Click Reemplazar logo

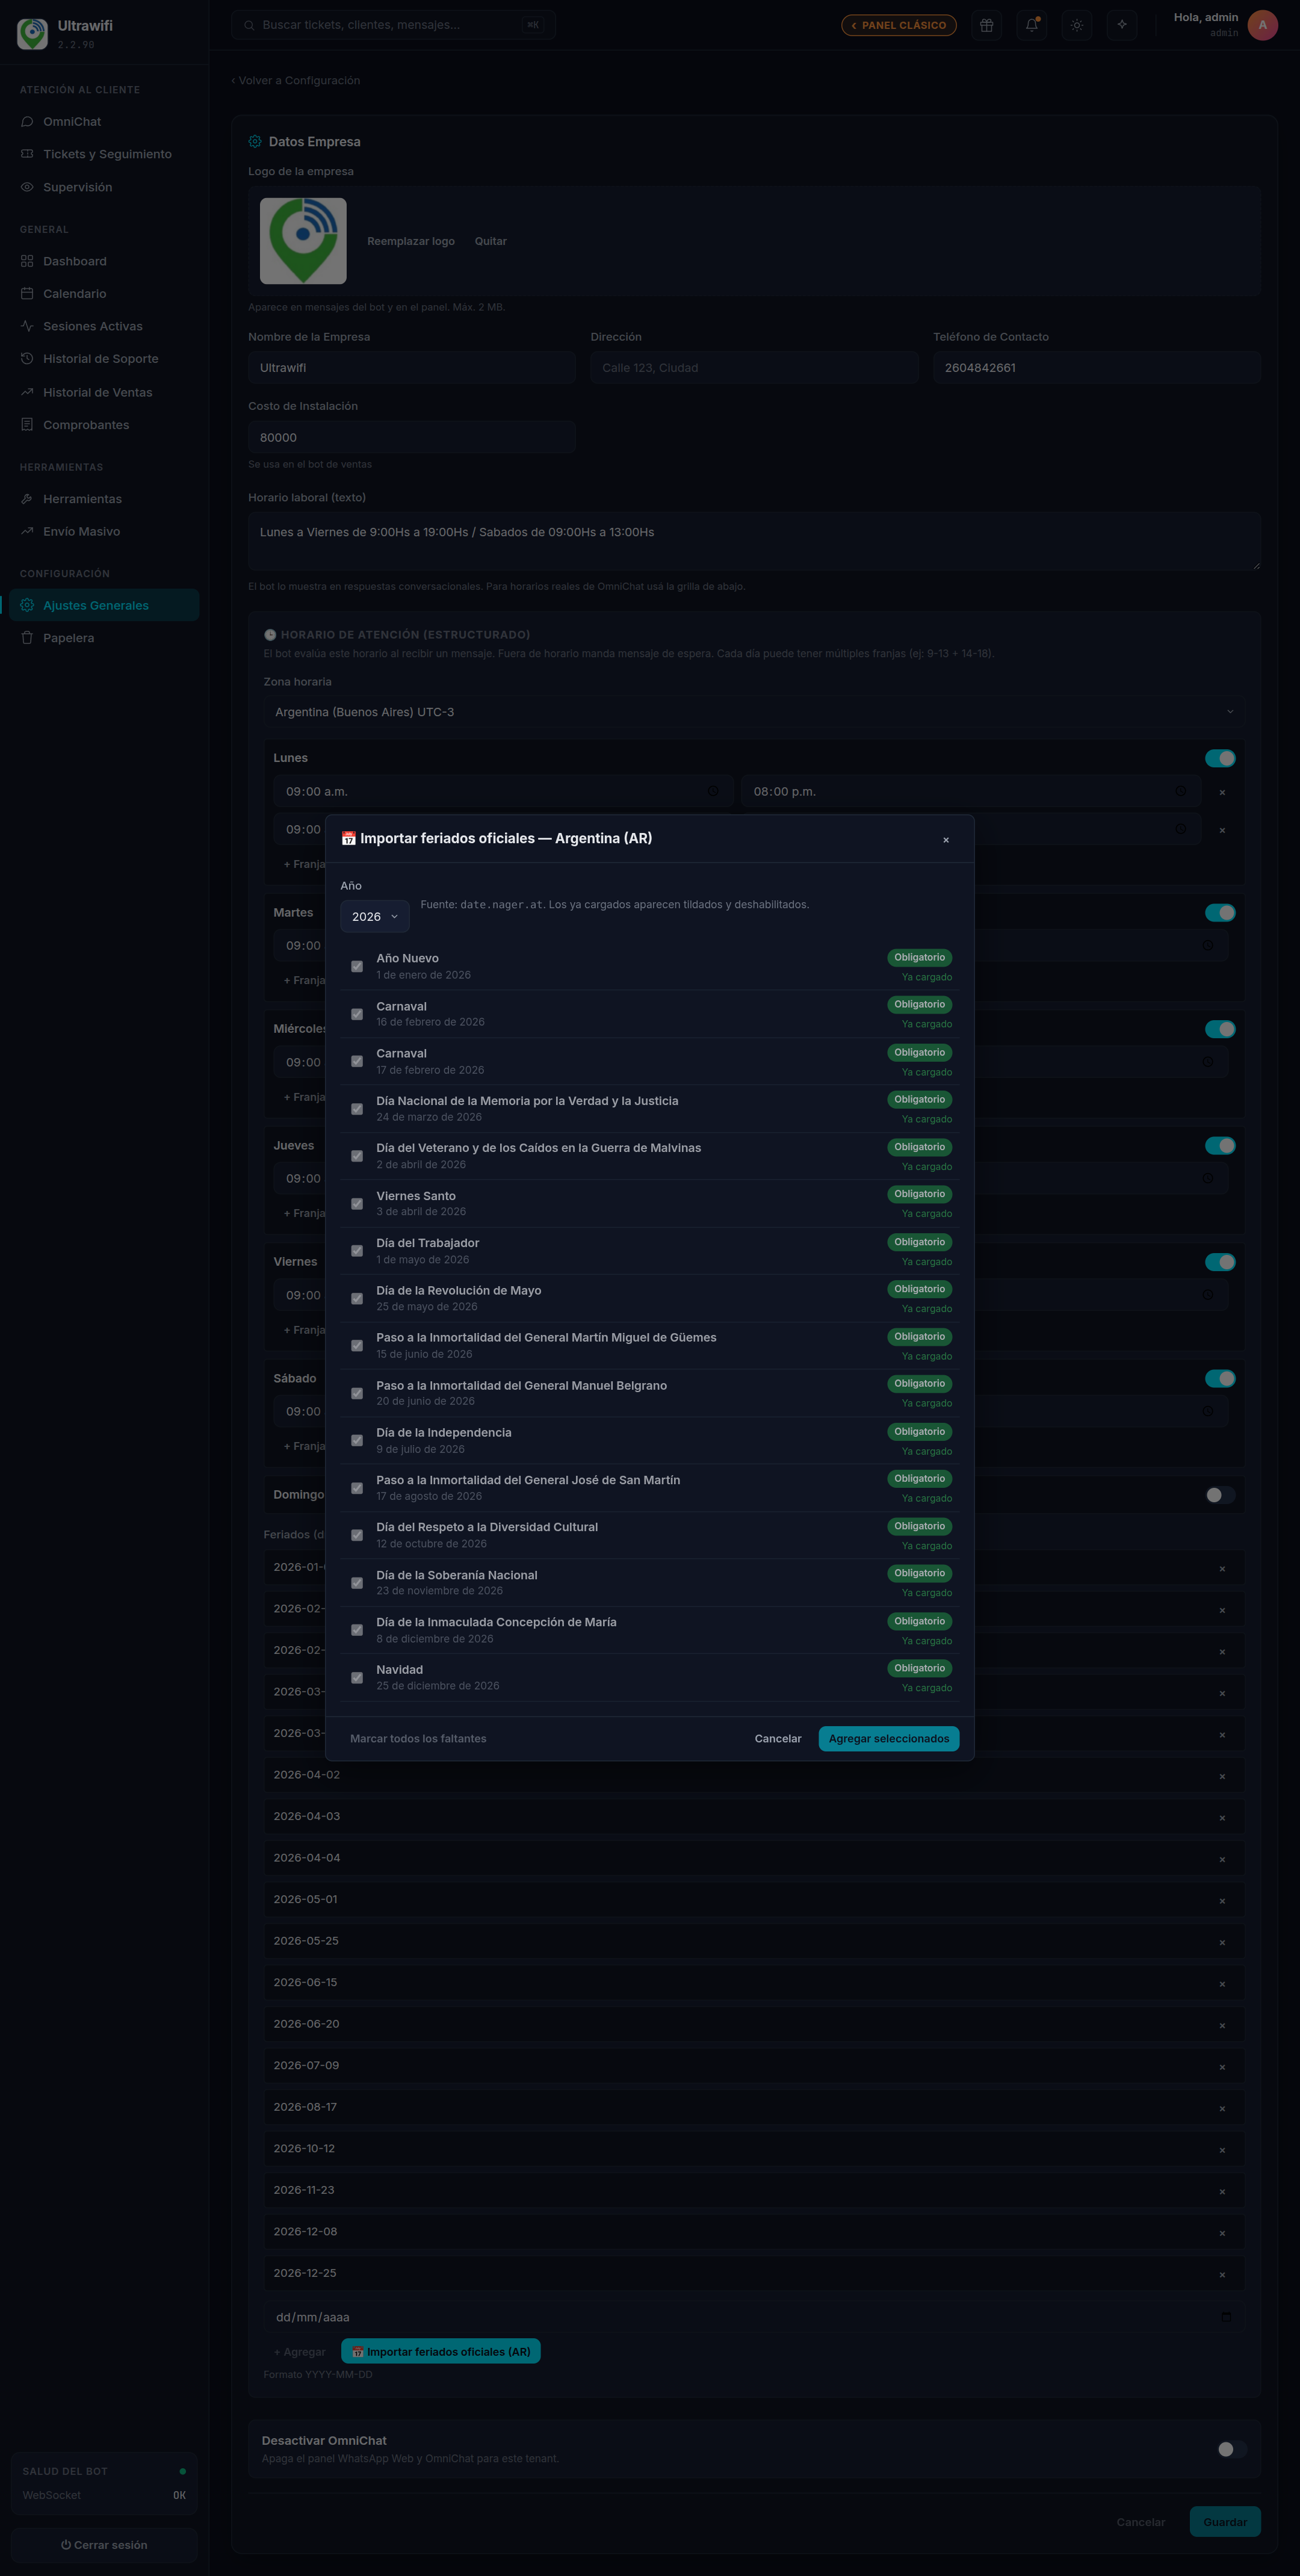(x=411, y=241)
